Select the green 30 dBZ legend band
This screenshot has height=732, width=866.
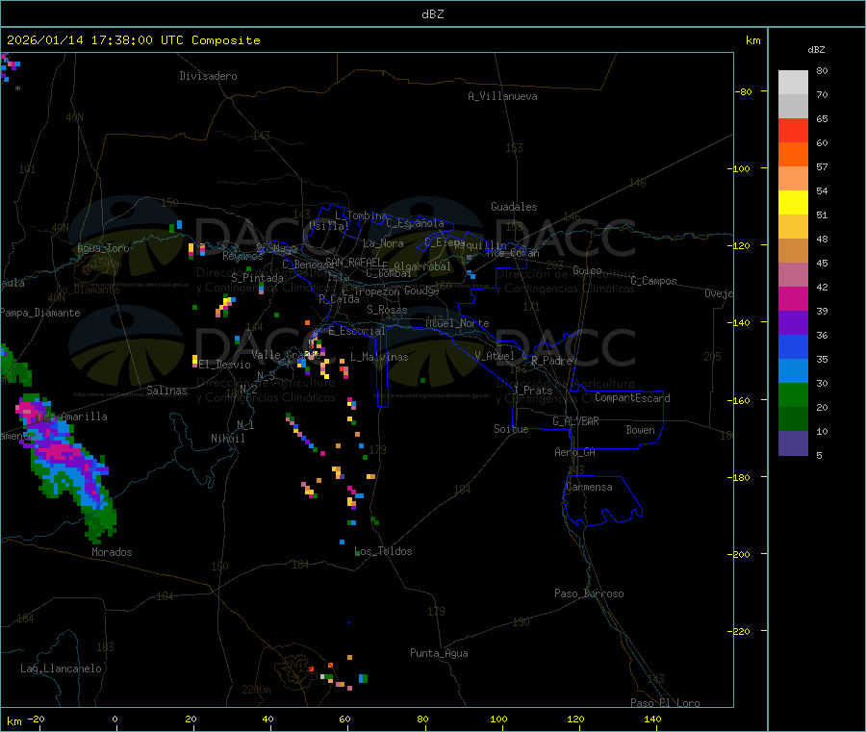793,394
